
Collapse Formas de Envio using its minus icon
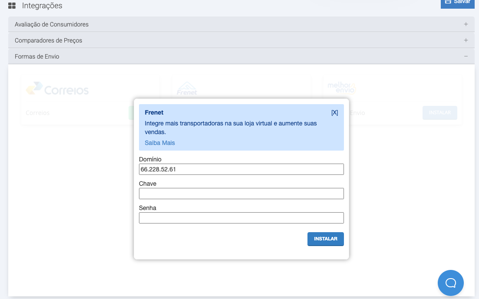point(466,56)
